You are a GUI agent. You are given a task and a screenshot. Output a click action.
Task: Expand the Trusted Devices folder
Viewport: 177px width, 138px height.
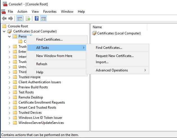(10, 113)
